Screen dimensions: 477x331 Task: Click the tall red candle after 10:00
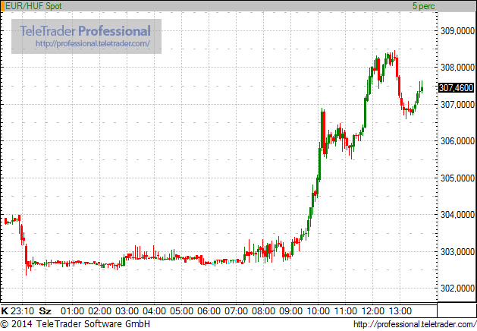pyautogui.click(x=325, y=133)
